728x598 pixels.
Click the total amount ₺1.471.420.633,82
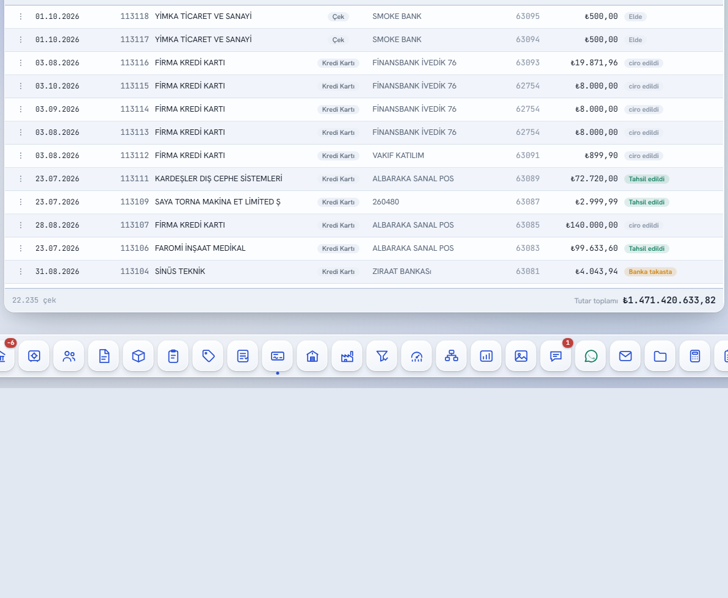coord(669,300)
